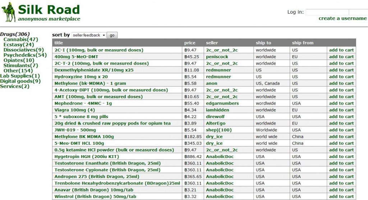Open the Testosterone Enanthate listing
The height and width of the screenshot is (200, 368).
coord(107,163)
